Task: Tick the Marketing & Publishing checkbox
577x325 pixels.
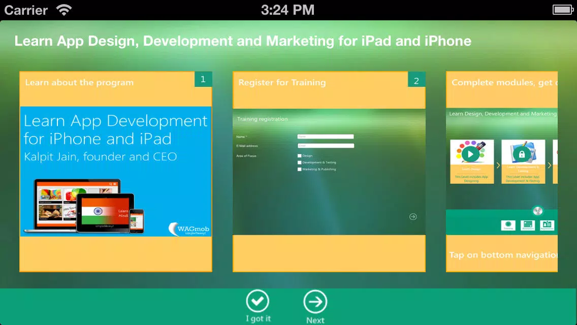Action: [x=300, y=169]
